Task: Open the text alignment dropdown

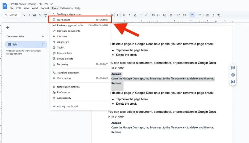Action: pos(172,15)
